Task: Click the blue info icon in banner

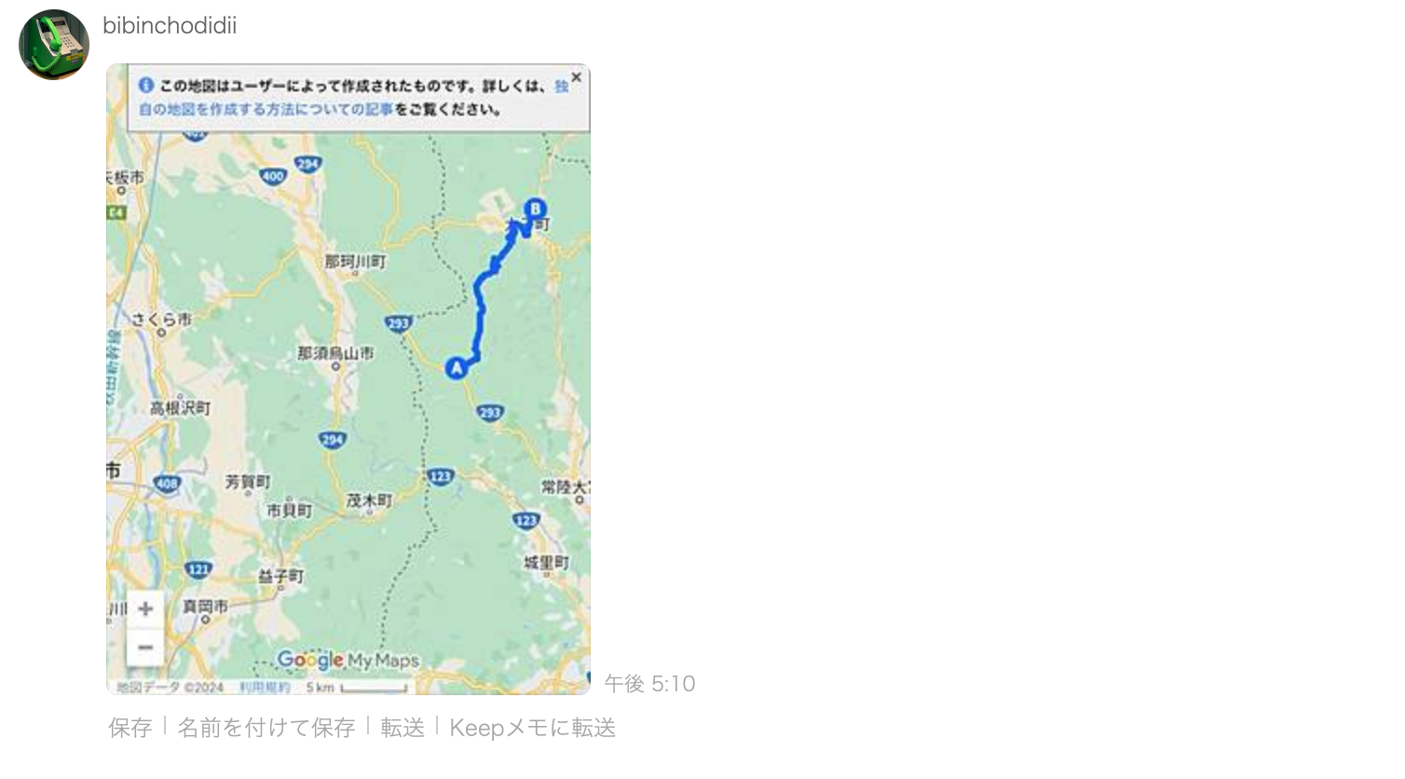Action: tap(146, 86)
